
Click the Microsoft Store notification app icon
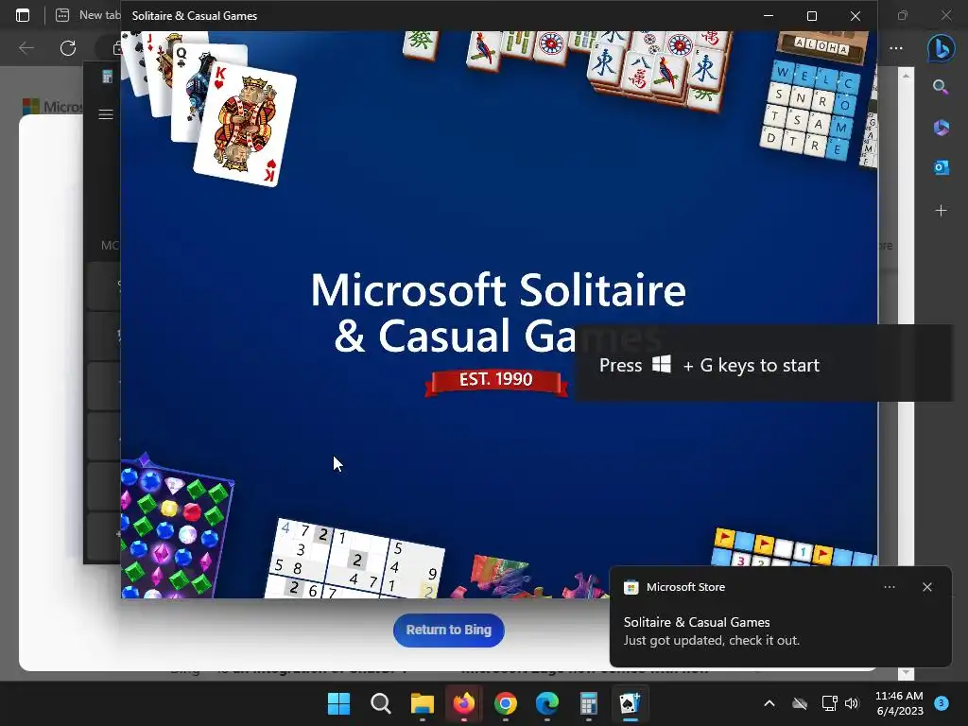click(631, 587)
